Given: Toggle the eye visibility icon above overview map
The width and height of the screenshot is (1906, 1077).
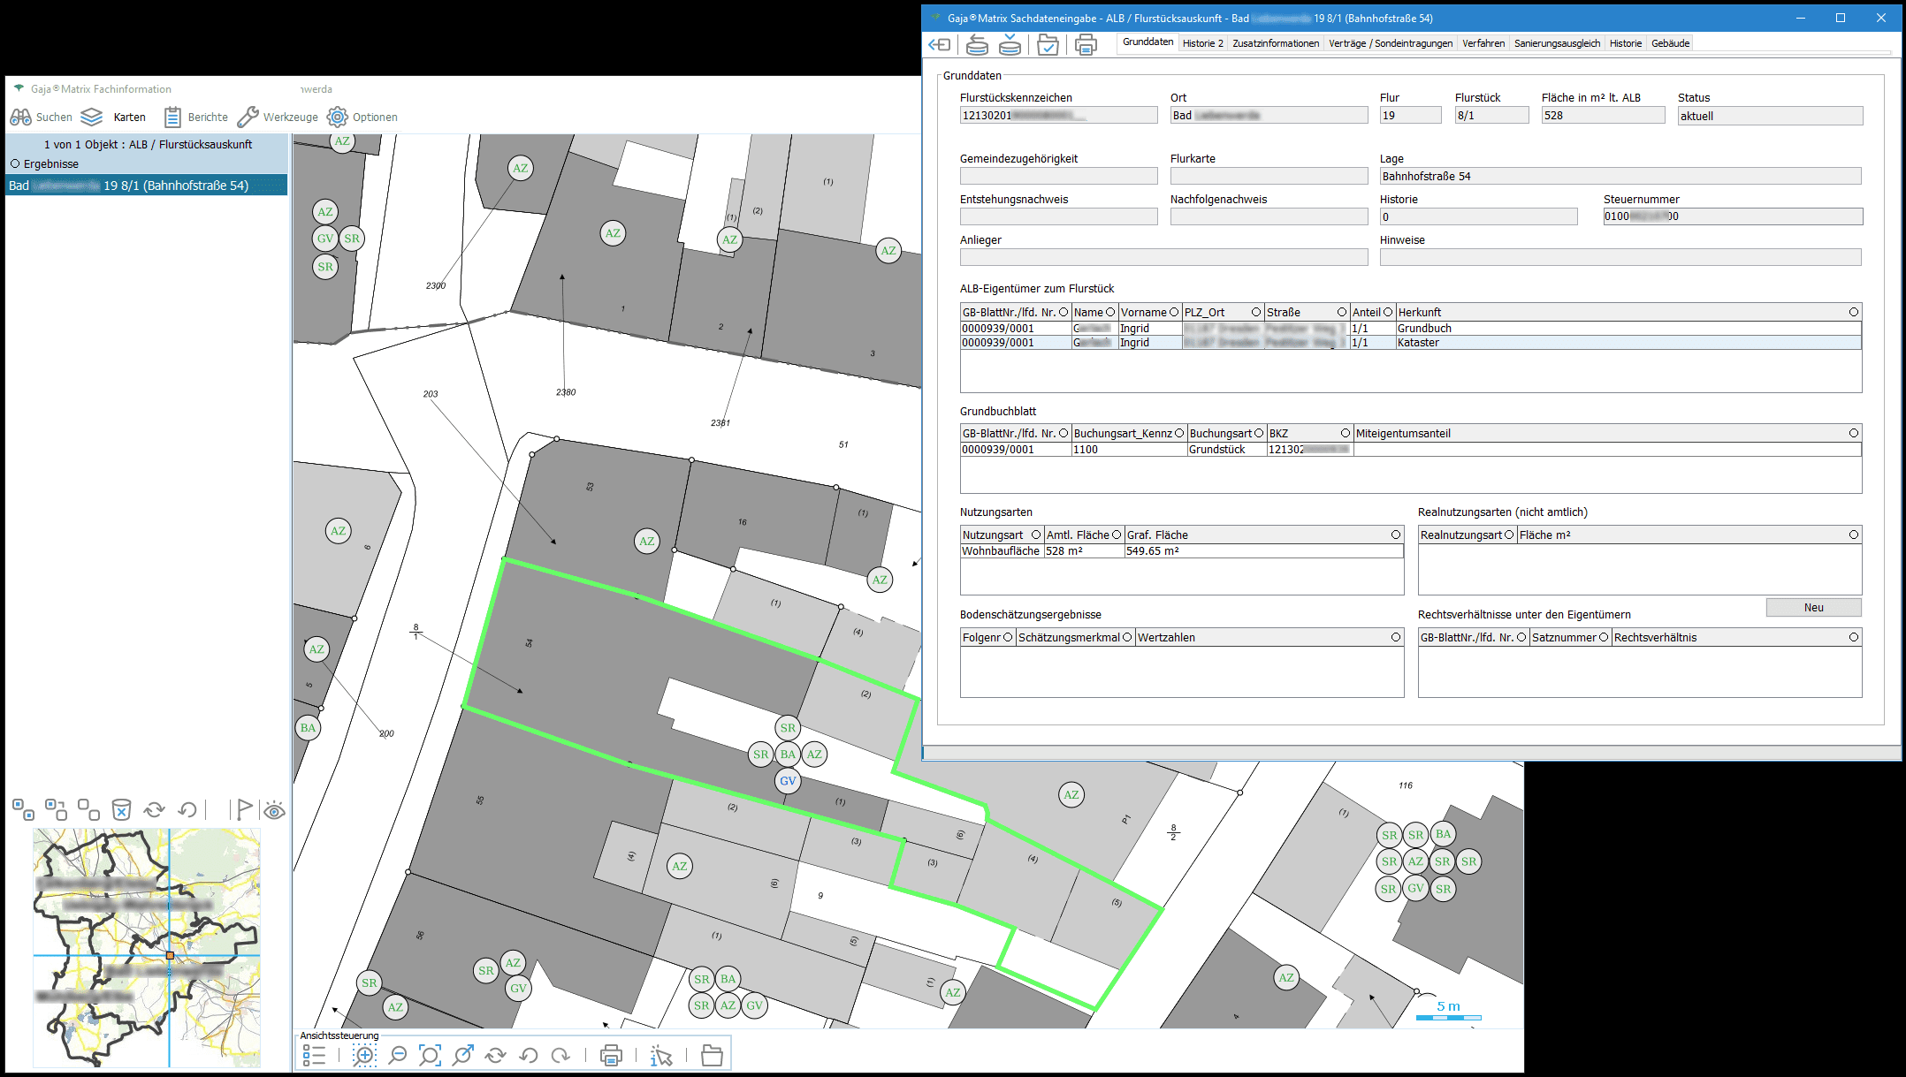Looking at the screenshot, I should (x=274, y=810).
